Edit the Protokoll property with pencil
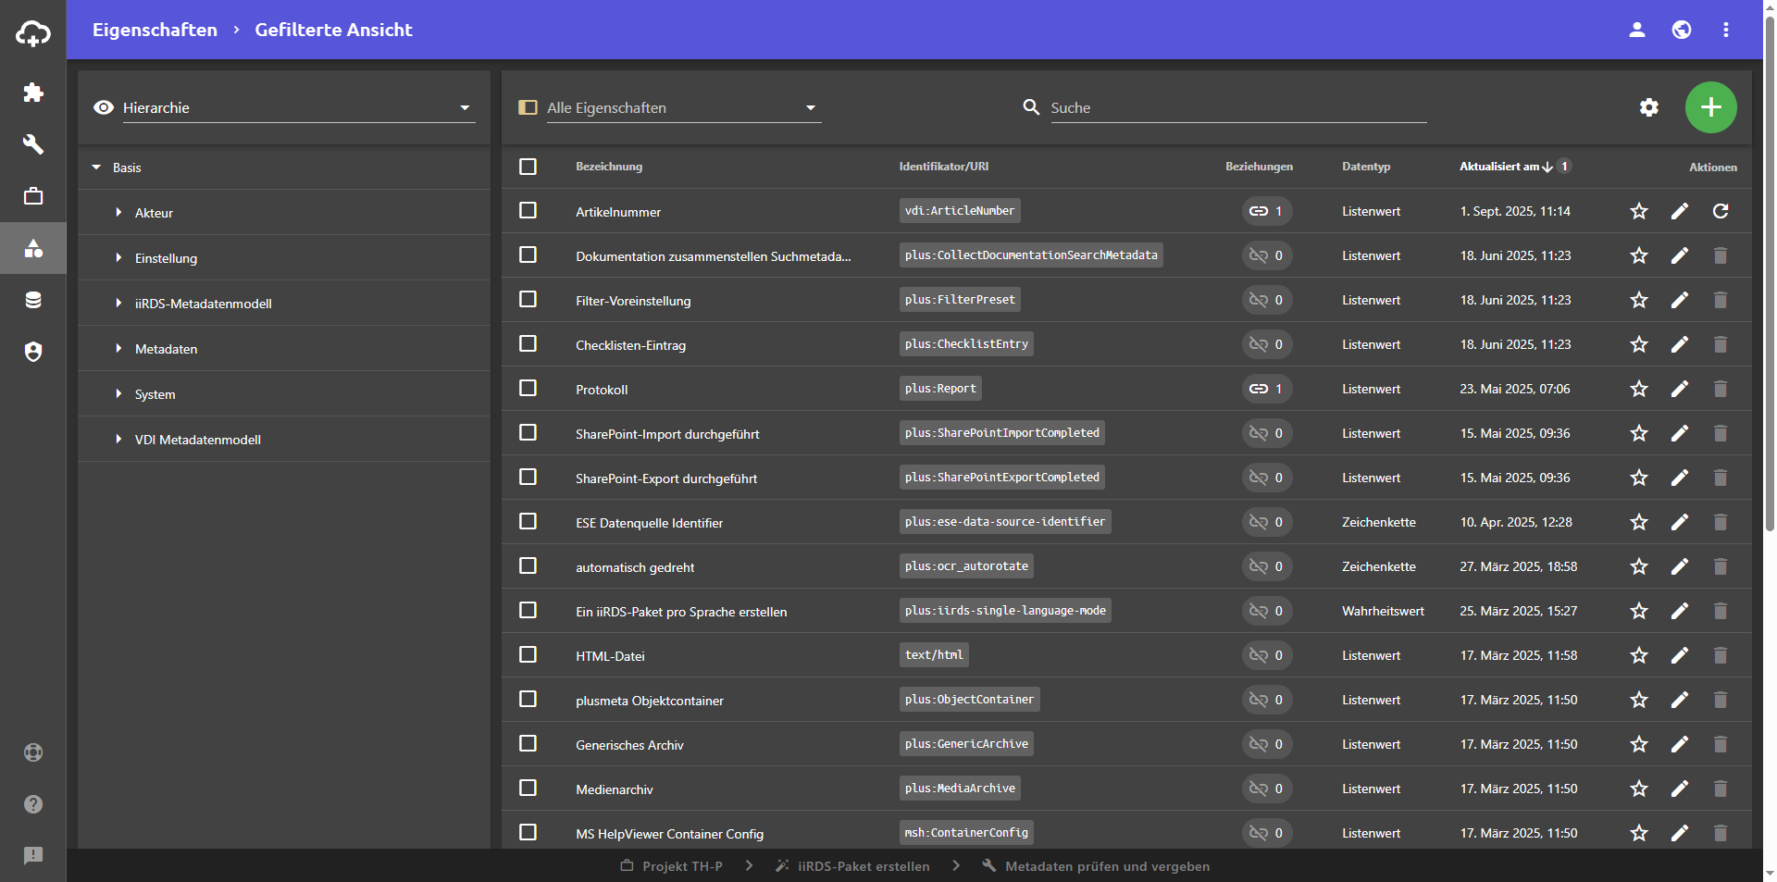 (x=1679, y=389)
